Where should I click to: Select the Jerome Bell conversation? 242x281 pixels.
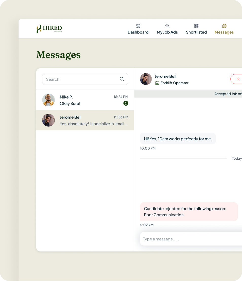pyautogui.click(x=85, y=120)
